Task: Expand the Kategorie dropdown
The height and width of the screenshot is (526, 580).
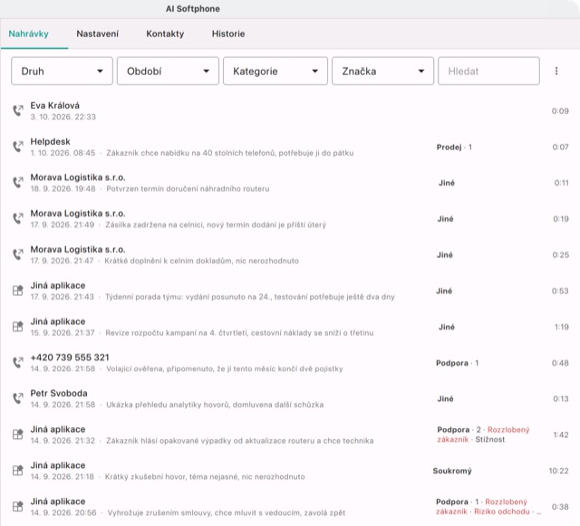Action: point(275,71)
